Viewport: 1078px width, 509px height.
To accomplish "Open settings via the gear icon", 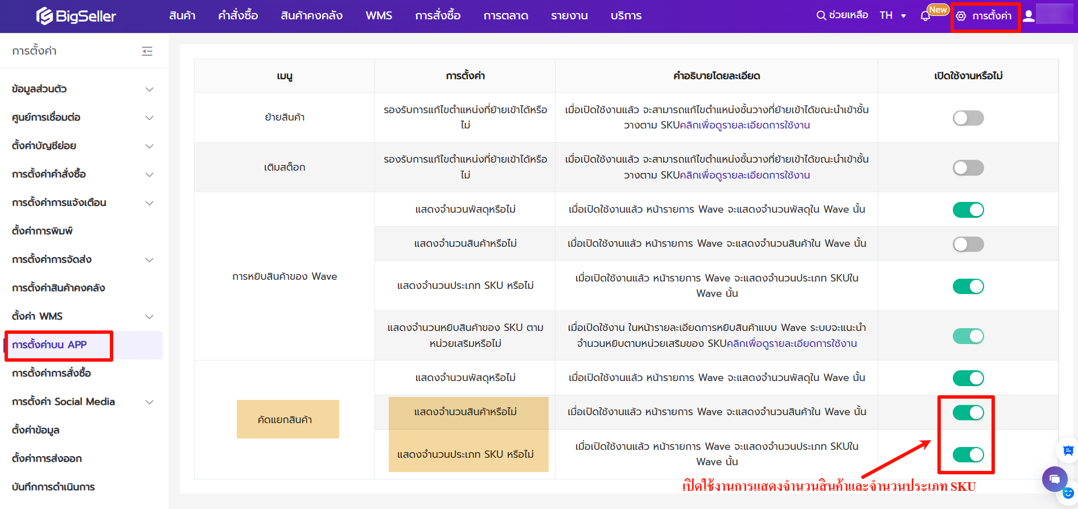I will tap(961, 16).
